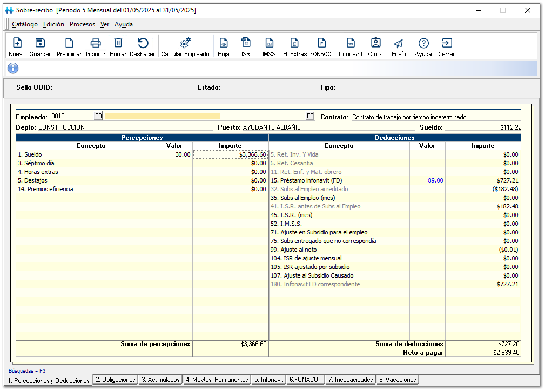Switch to the 2. Obligaciones tab
Screen dimensions: 545x391
pyautogui.click(x=115, y=380)
